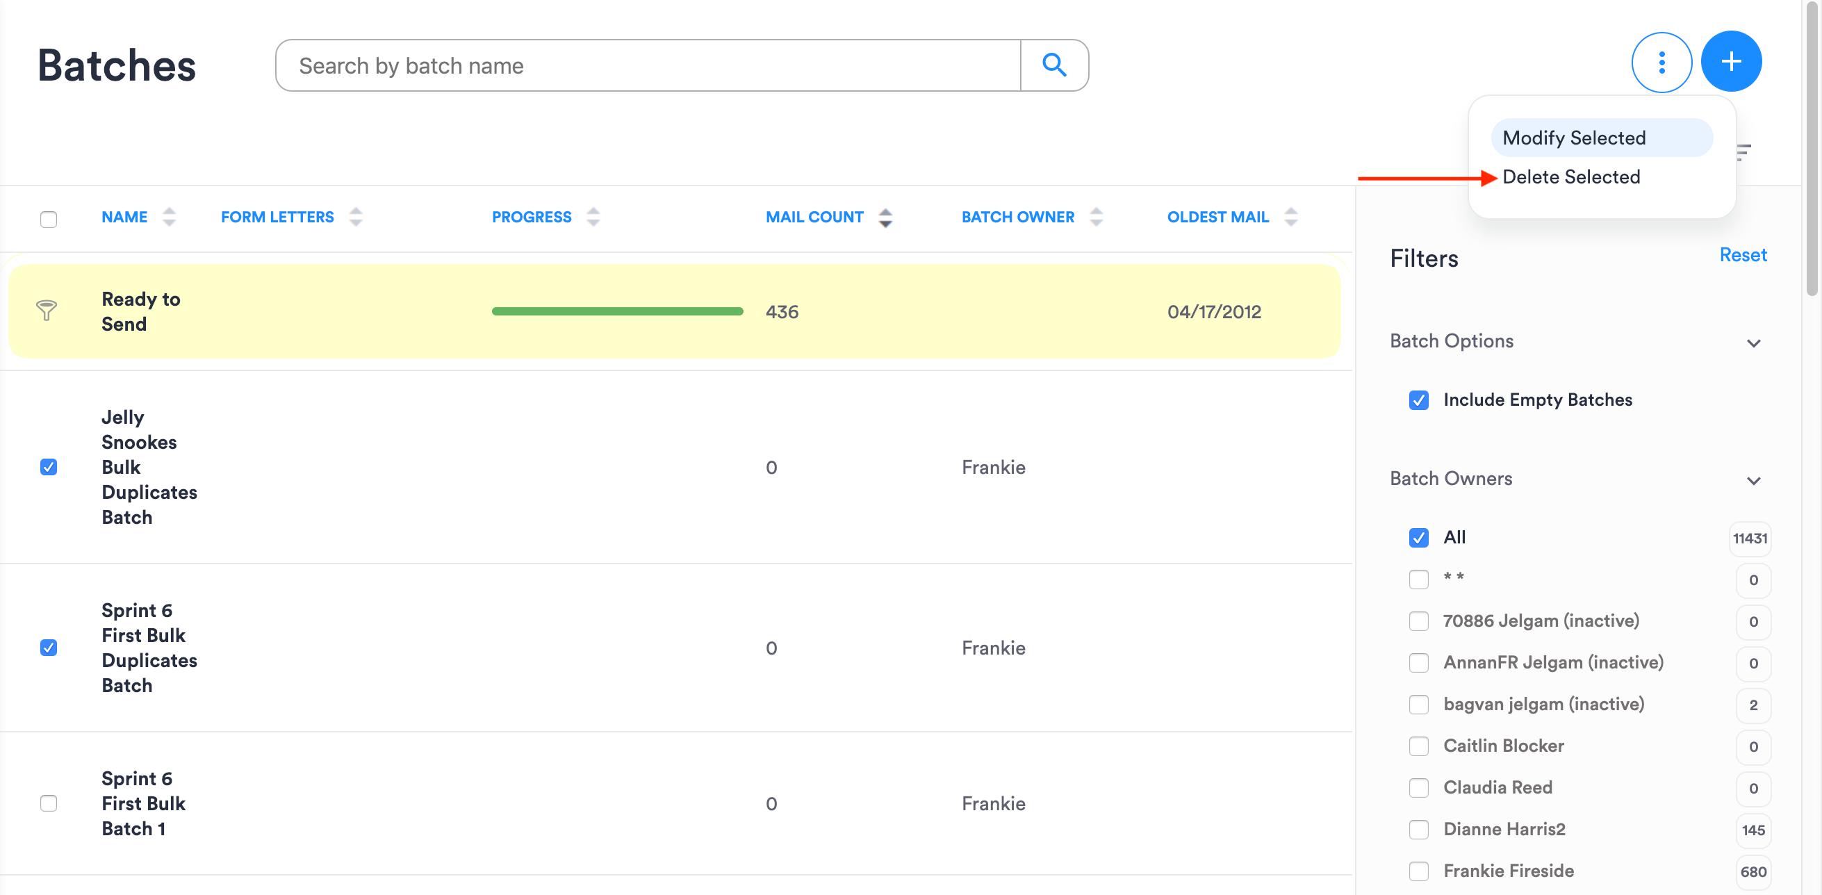Toggle filter panel lines icon beside menu

(1744, 151)
